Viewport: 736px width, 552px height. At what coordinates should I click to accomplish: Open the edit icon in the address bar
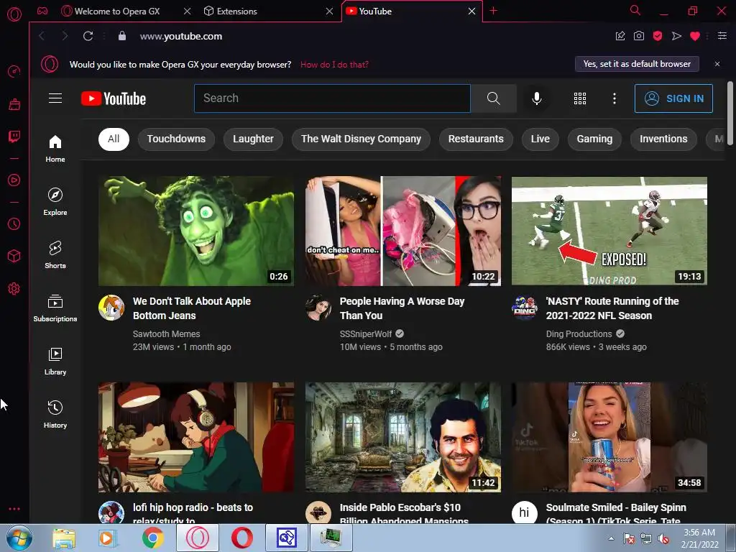[620, 36]
